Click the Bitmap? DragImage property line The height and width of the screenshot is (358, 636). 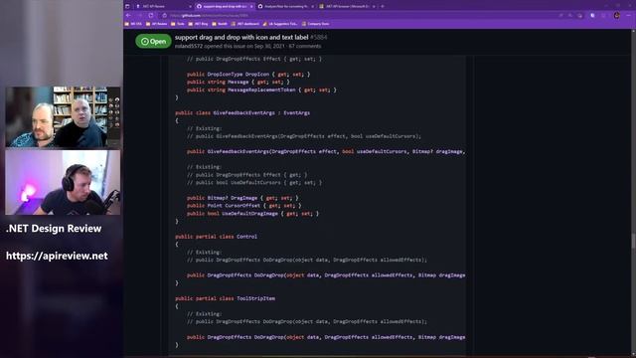pyautogui.click(x=242, y=198)
